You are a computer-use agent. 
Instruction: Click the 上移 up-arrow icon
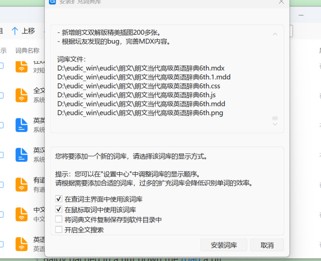click(x=15, y=31)
